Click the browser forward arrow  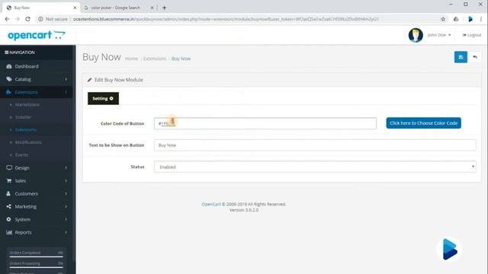click(18, 19)
